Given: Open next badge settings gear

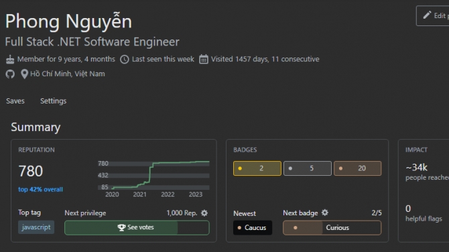Looking at the screenshot, I should tap(325, 213).
